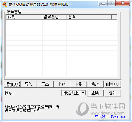The width and height of the screenshot is (132, 122).
Task: Click the QQ penguin icon in title bar
Action: point(5,5)
